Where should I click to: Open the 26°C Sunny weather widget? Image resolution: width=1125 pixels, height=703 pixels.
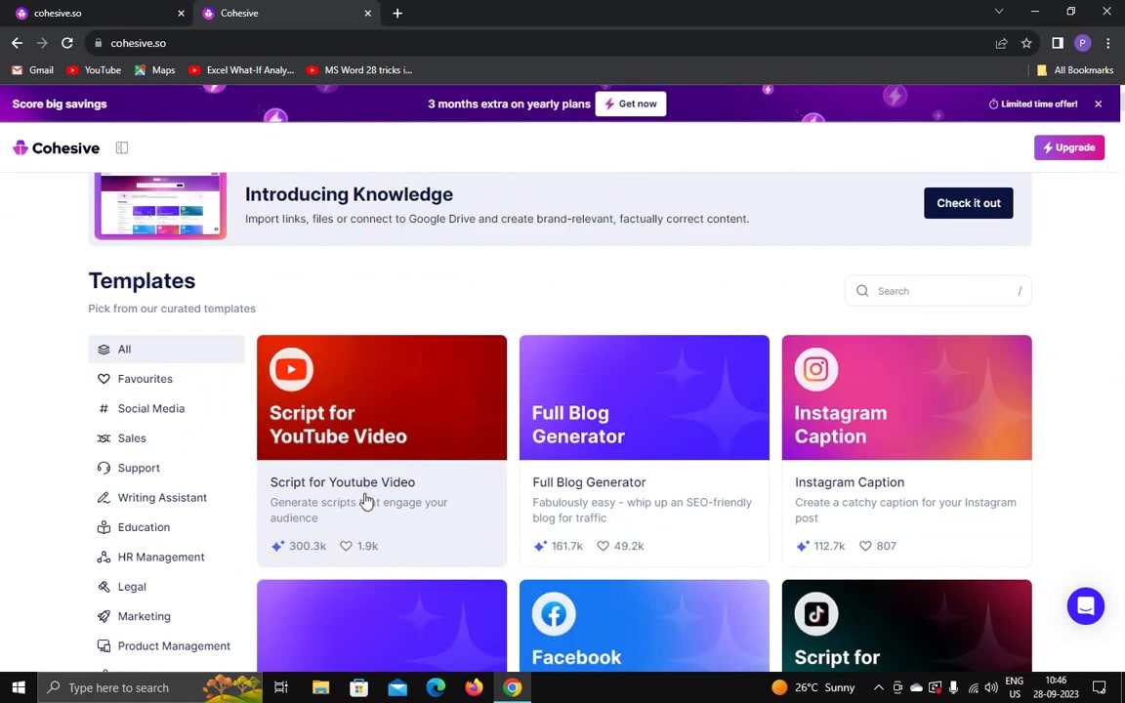812,687
